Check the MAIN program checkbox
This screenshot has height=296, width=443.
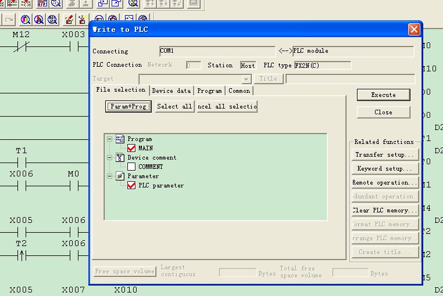pos(131,148)
